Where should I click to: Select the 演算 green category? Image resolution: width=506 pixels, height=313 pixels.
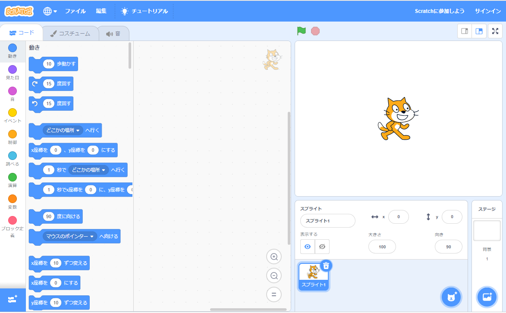[x=12, y=180]
